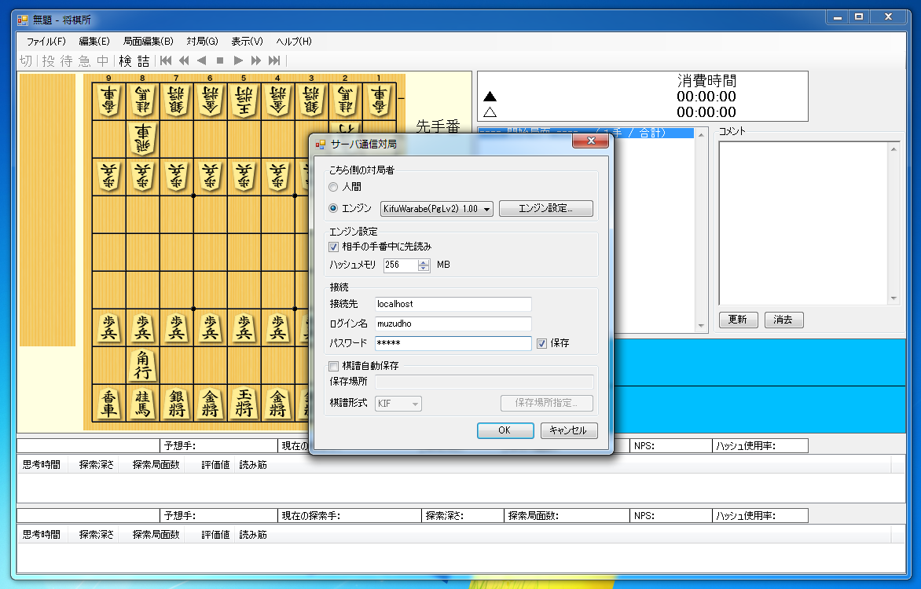Click the 切 toolbar button

[x=26, y=60]
